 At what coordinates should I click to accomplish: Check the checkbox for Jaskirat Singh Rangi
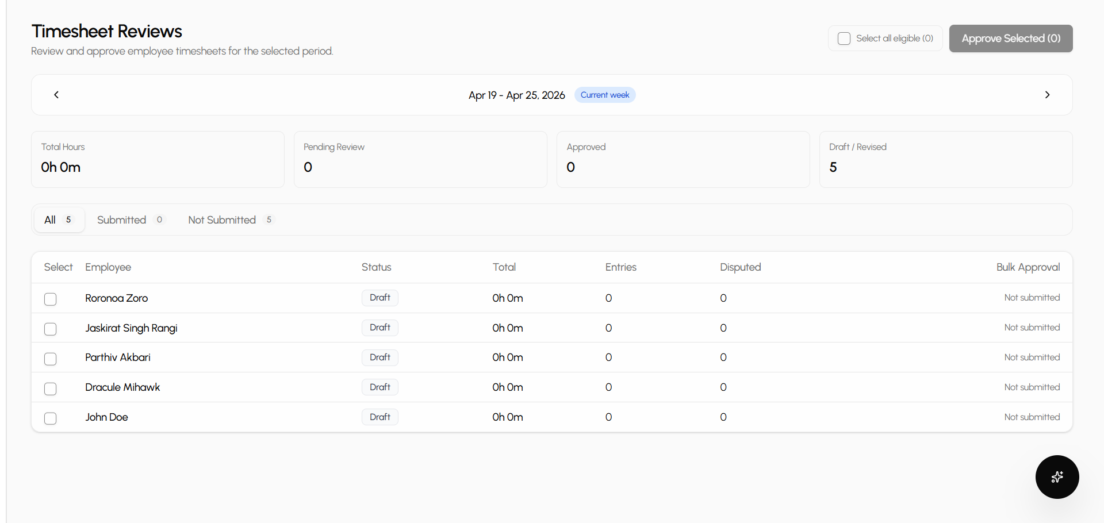[x=50, y=329]
